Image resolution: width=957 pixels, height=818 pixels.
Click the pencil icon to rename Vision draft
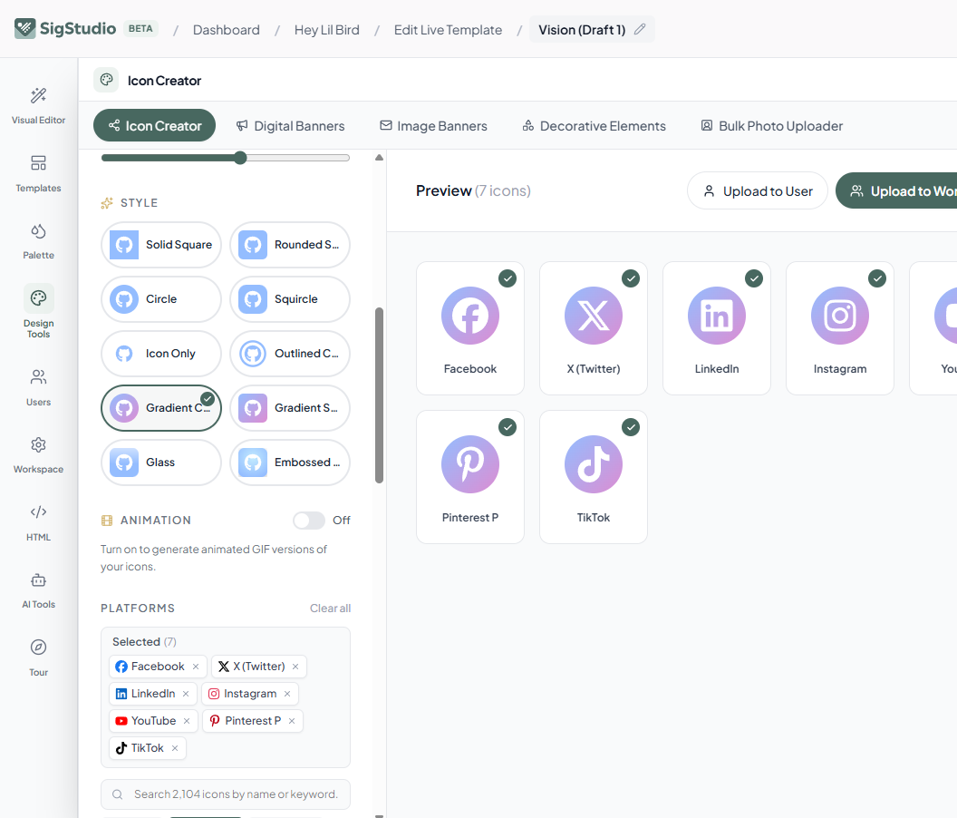point(640,29)
